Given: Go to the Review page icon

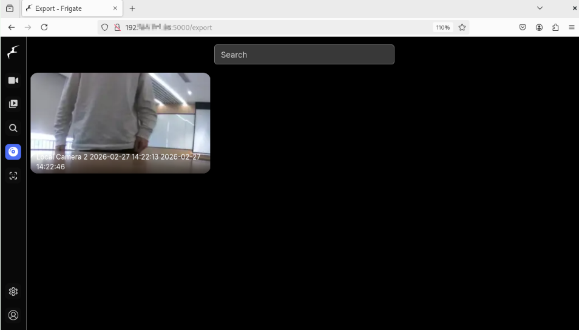Looking at the screenshot, I should point(13,104).
